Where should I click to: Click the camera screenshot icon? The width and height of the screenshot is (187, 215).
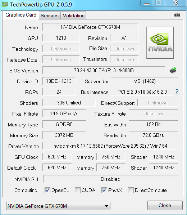click(177, 15)
